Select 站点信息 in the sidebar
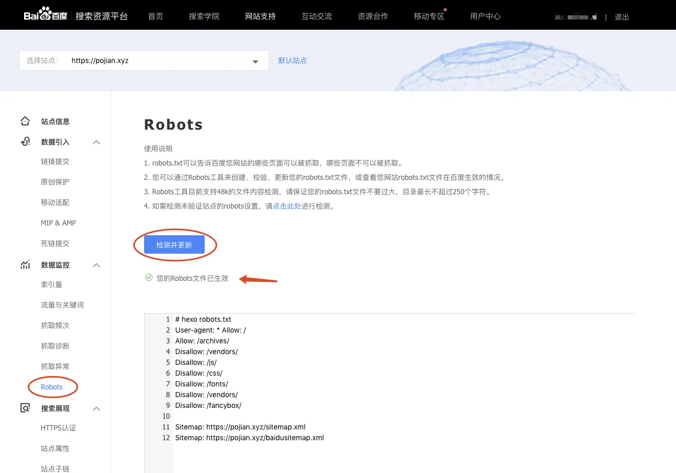676x473 pixels. pyautogui.click(x=55, y=121)
